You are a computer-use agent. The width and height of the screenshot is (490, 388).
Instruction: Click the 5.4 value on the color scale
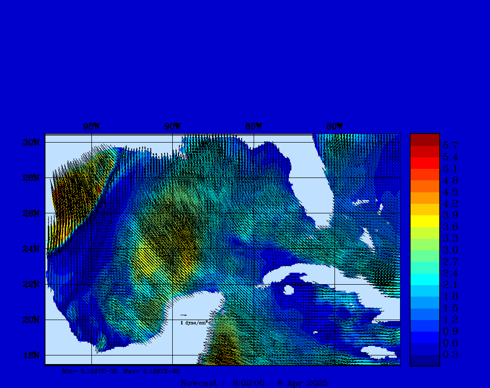pyautogui.click(x=450, y=157)
